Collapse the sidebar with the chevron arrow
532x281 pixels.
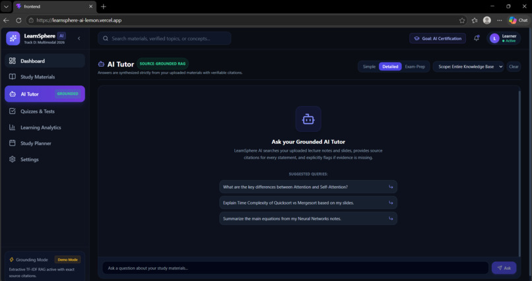pyautogui.click(x=79, y=38)
